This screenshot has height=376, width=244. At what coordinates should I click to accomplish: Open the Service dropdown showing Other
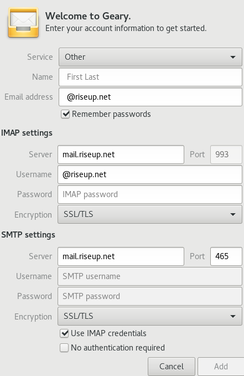click(x=150, y=57)
